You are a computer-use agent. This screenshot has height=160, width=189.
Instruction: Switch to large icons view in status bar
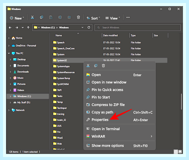180,152
